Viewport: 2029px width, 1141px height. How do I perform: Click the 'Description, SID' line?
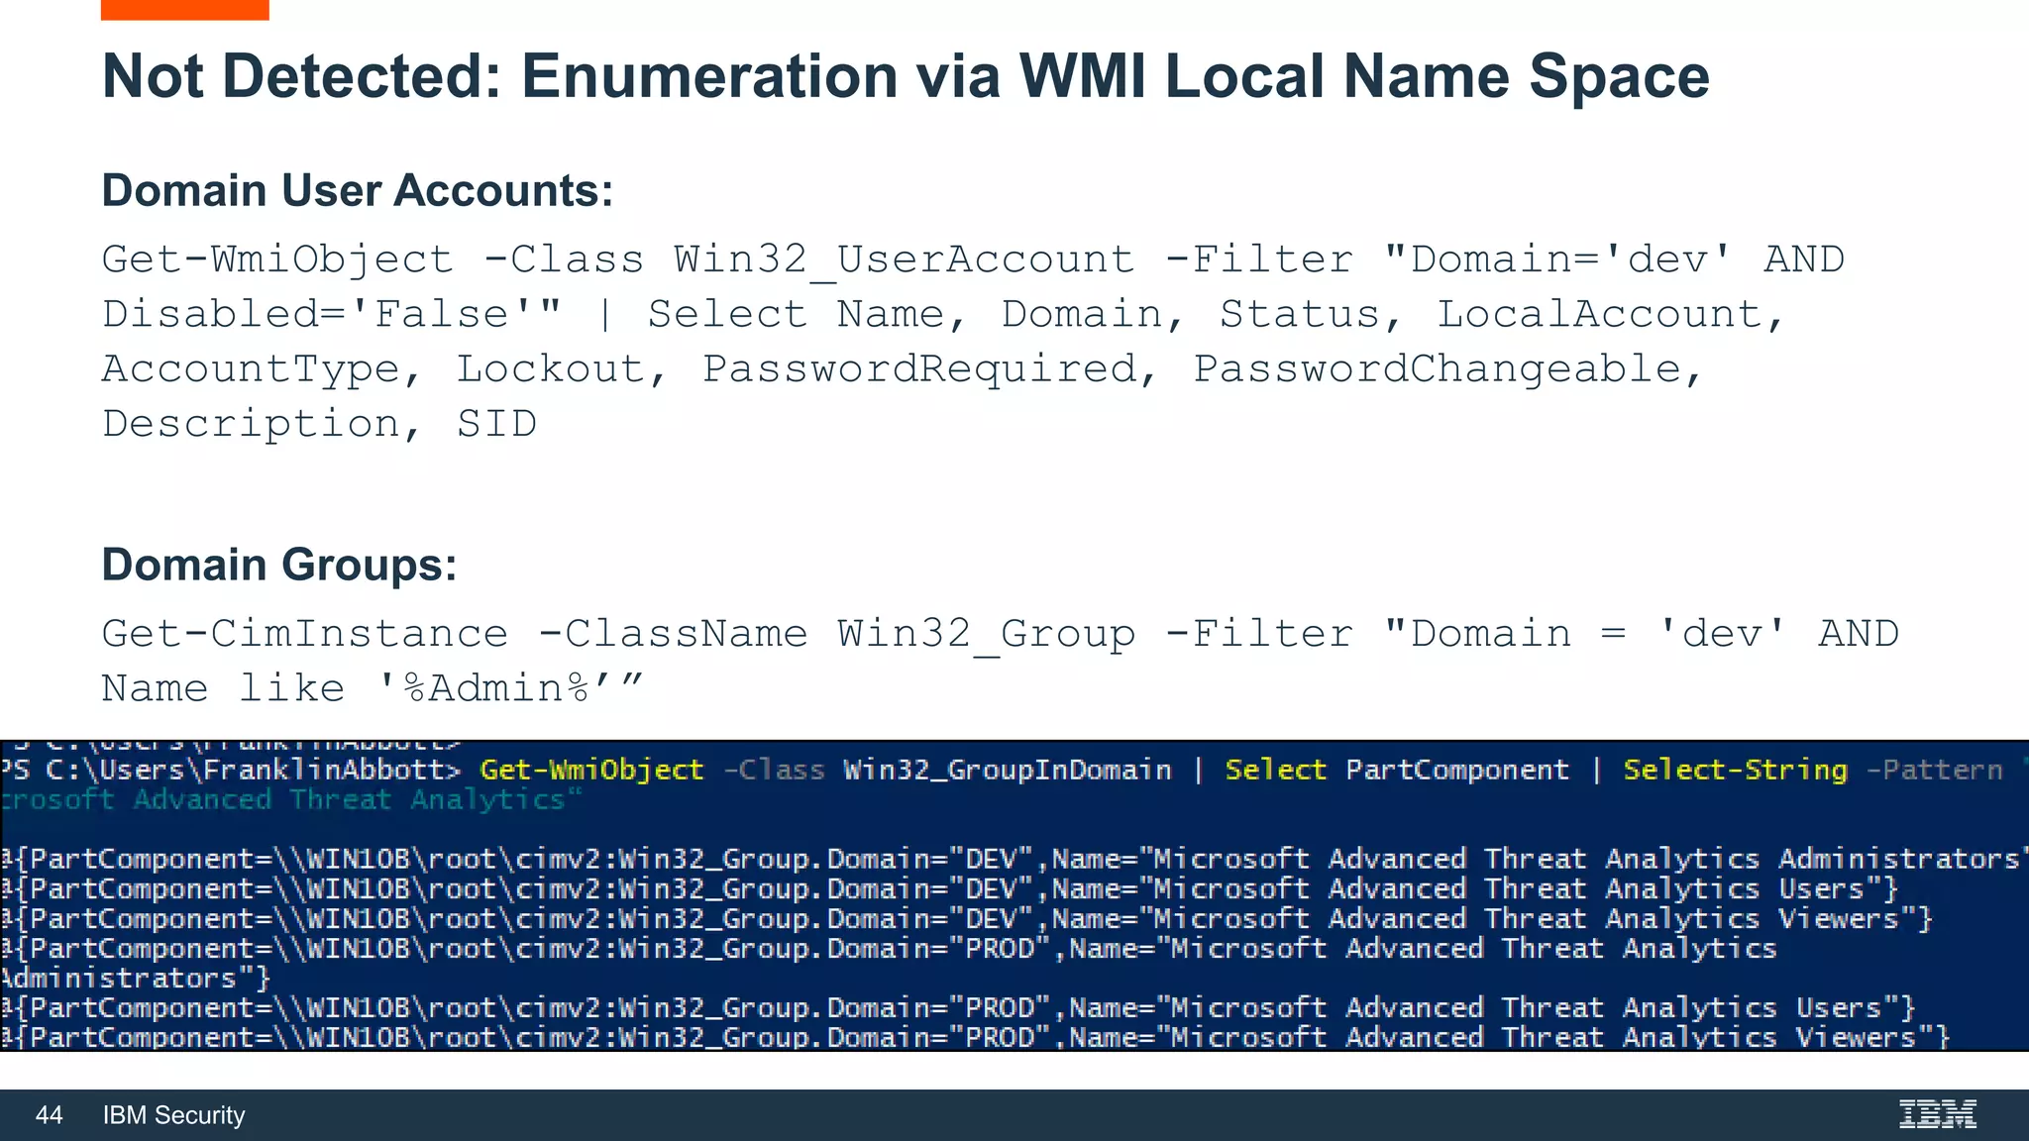click(x=319, y=424)
